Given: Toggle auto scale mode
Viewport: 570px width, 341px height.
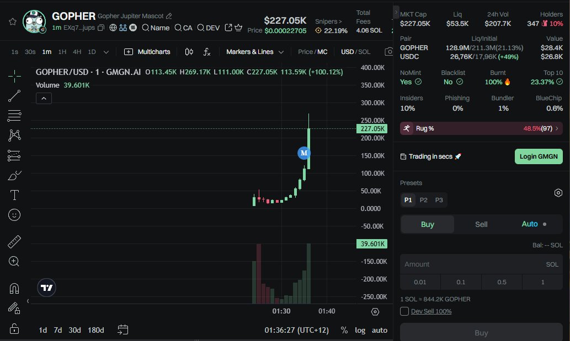Looking at the screenshot, I should 380,330.
